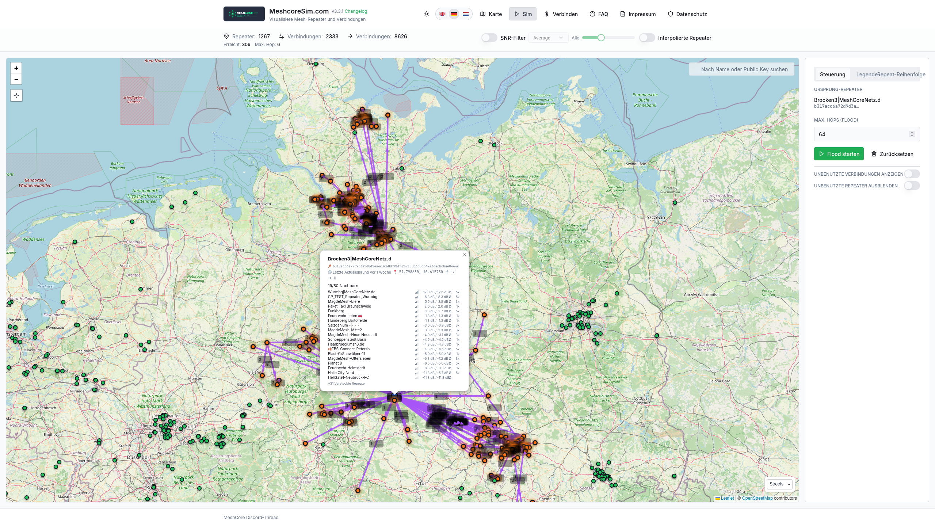Choose the Dutch flag language icon
This screenshot has width=935, height=526.
[466, 14]
